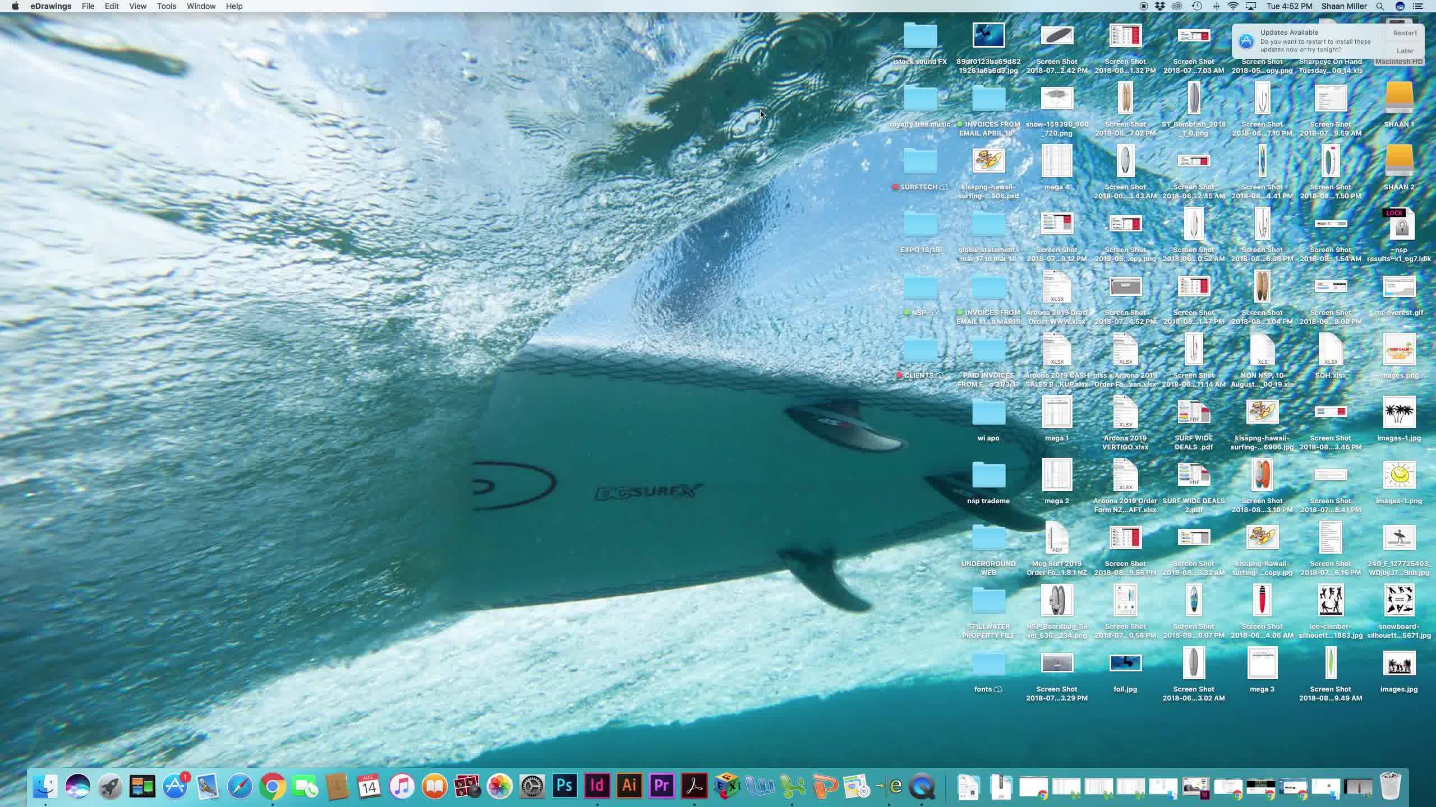Open Safari from the Dock

pyautogui.click(x=240, y=786)
